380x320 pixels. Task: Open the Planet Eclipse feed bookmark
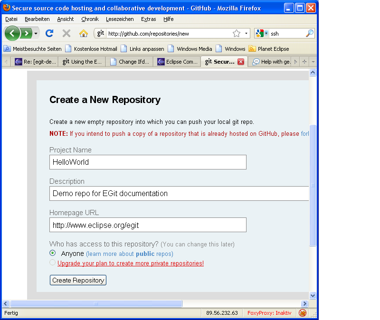coord(269,49)
